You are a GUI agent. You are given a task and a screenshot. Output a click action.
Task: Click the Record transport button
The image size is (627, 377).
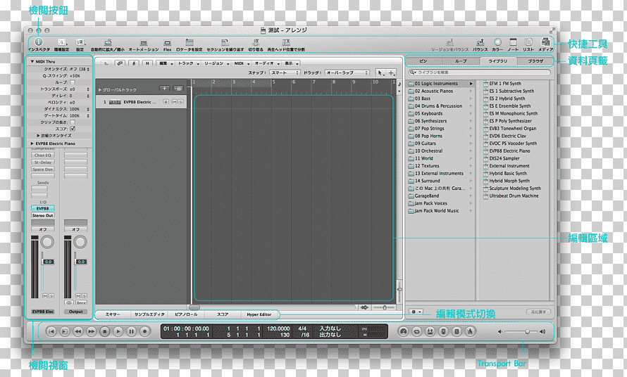144,331
